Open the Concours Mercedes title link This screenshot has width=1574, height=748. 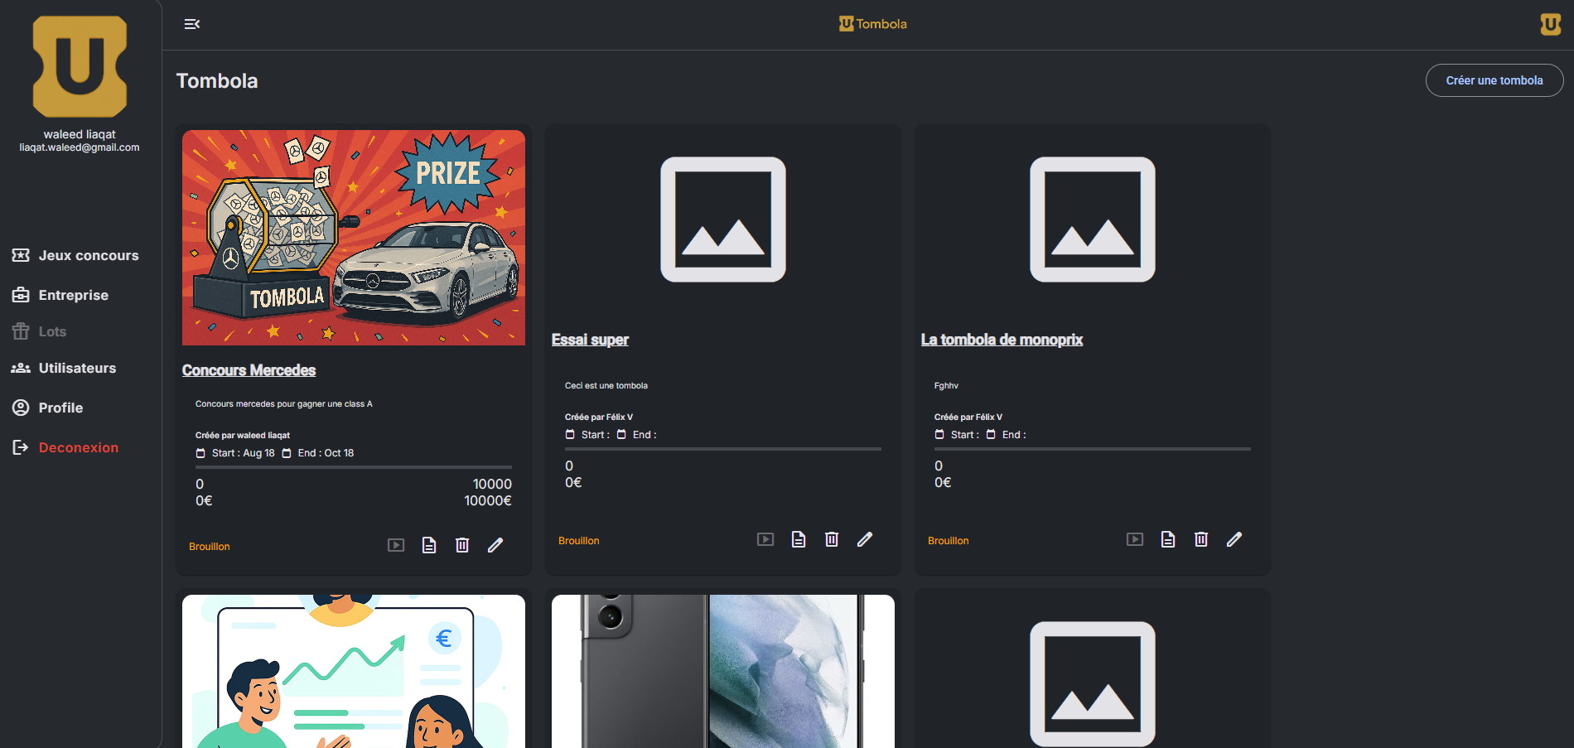249,370
